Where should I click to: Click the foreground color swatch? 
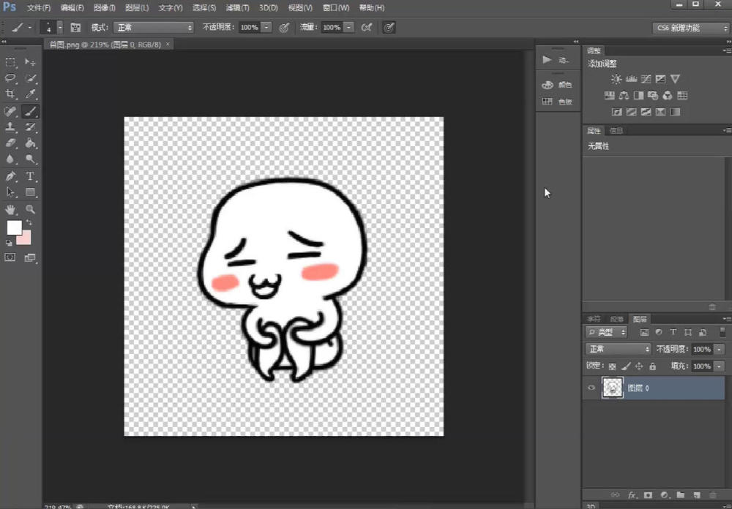tap(14, 227)
